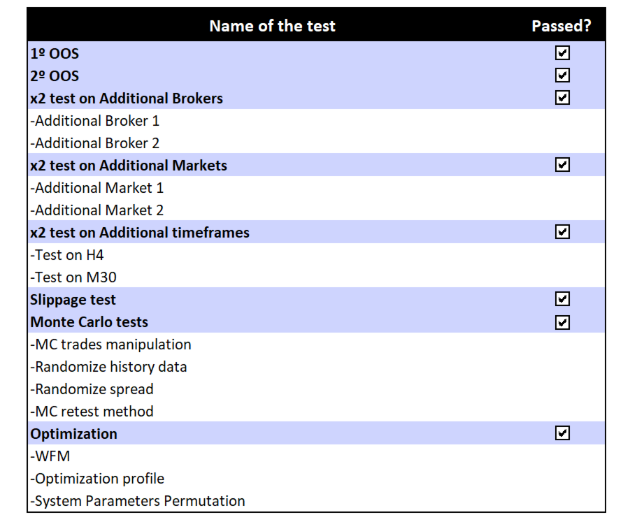The width and height of the screenshot is (630, 515).
Task: Toggle Additional Brokers test passed checkbox
Action: [x=562, y=98]
